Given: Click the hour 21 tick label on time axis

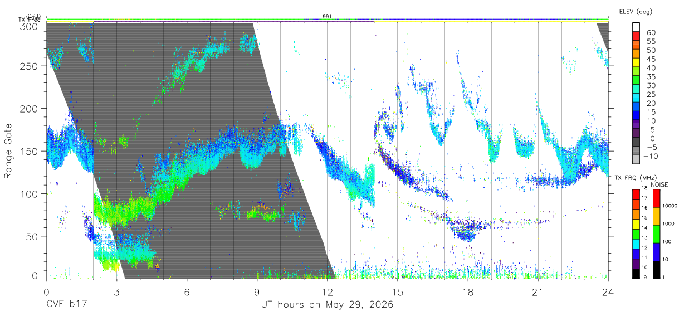Looking at the screenshot, I should (x=538, y=291).
